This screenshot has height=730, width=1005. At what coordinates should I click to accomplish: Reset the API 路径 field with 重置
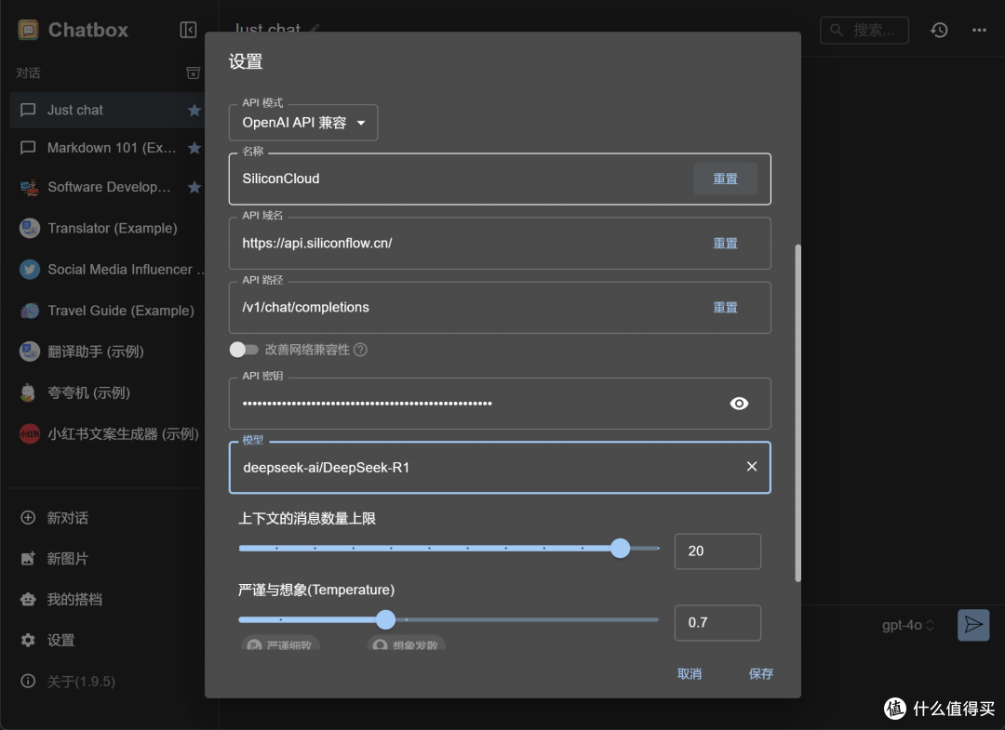(726, 308)
